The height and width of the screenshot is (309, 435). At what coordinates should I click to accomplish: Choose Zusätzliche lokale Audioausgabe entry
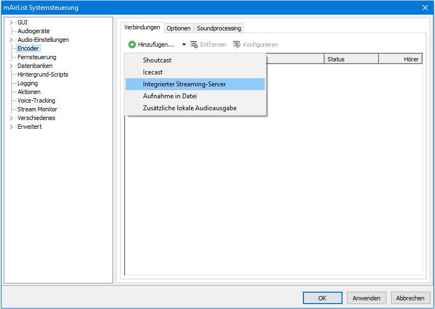(x=190, y=108)
